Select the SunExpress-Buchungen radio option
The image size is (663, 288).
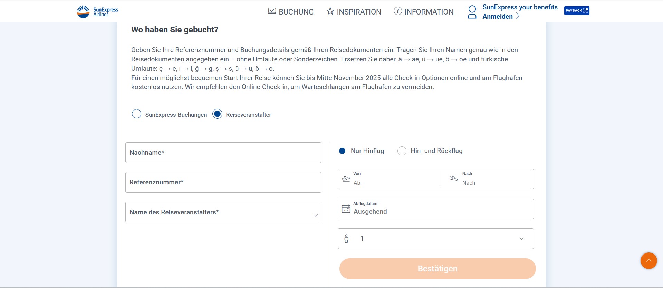(x=137, y=114)
